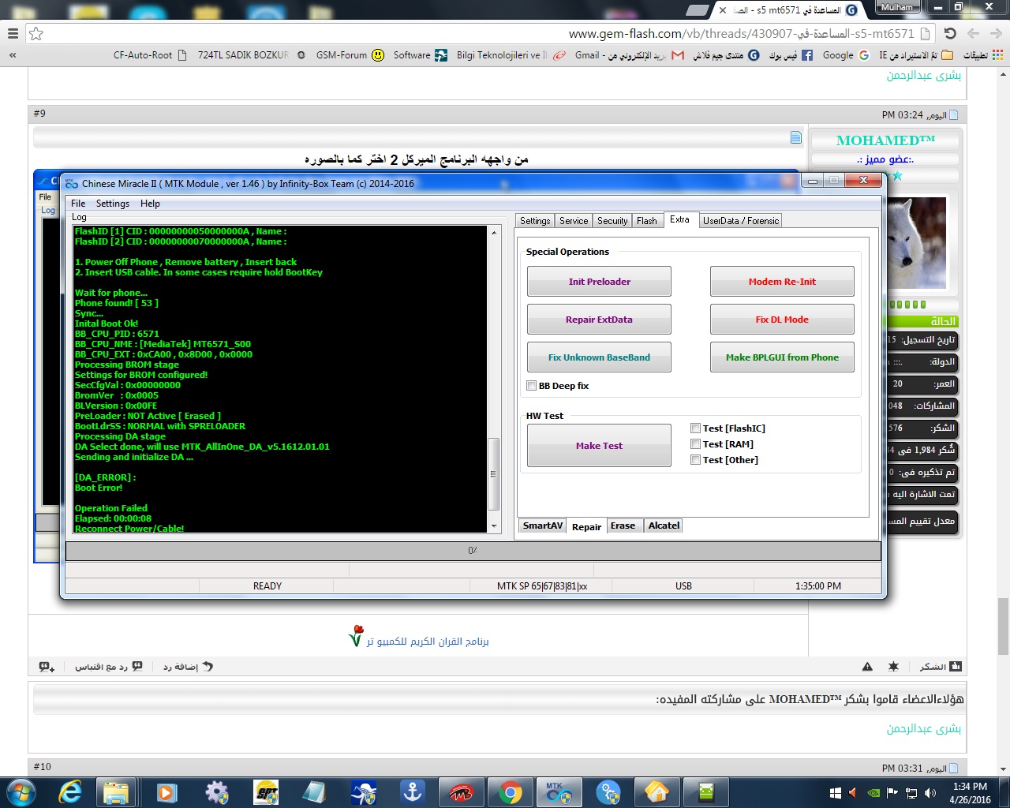Image resolution: width=1010 pixels, height=808 pixels.
Task: Click the log scrollbar up arrow
Action: coord(495,233)
